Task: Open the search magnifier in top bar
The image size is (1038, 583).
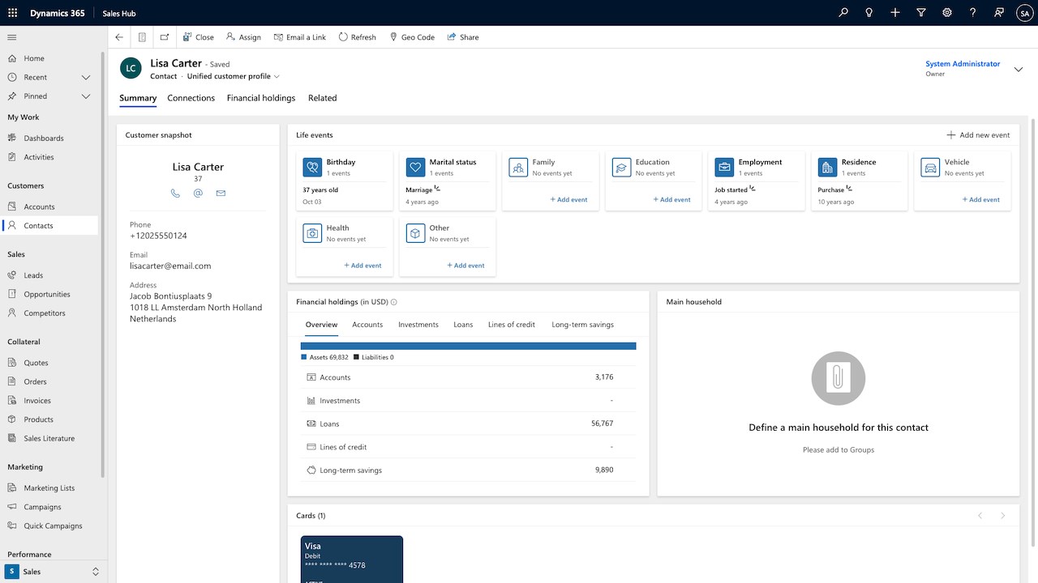Action: point(843,13)
